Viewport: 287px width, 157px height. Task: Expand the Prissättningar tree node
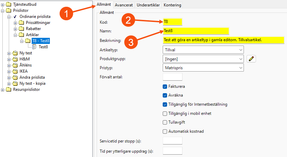(15, 23)
